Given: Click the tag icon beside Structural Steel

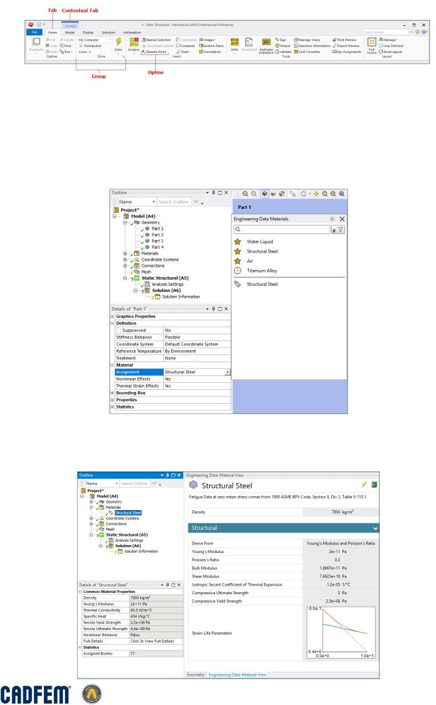Looking at the screenshot, I should (238, 284).
